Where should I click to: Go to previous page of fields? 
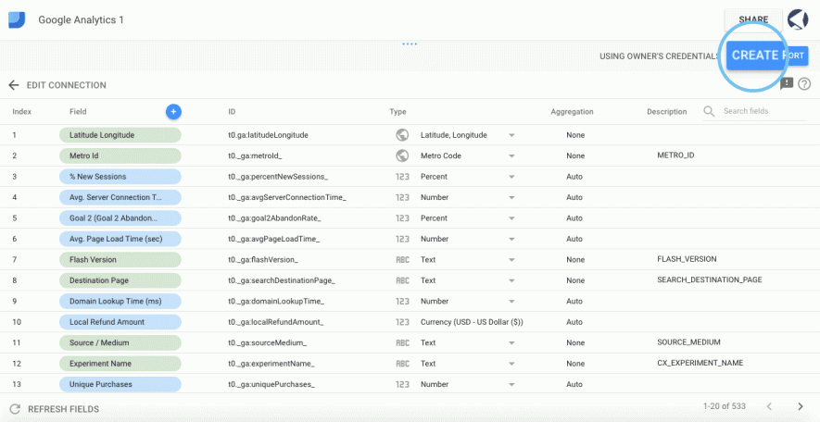(769, 406)
